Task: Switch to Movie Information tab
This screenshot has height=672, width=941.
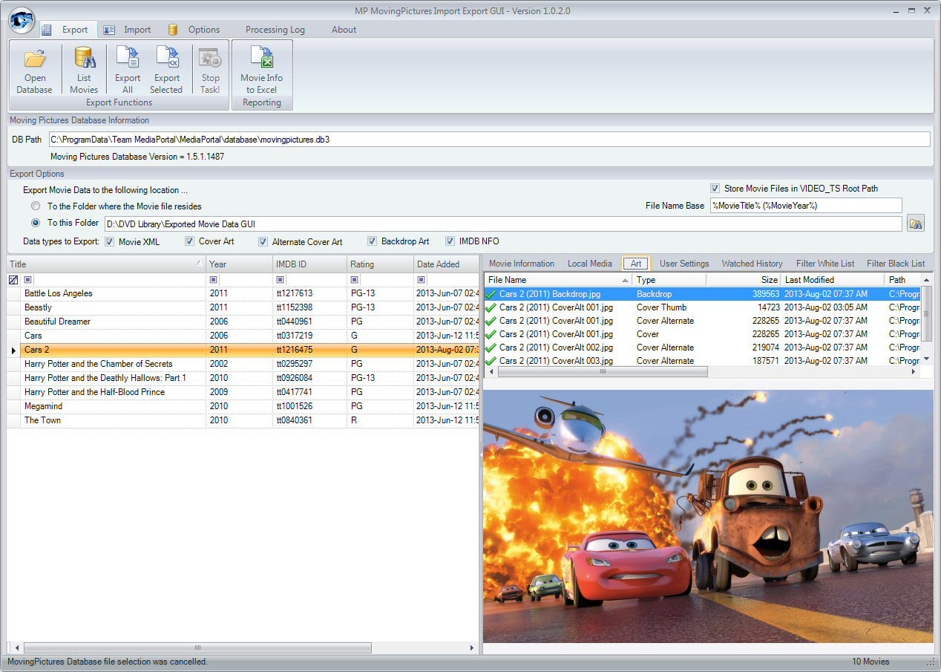Action: click(522, 264)
